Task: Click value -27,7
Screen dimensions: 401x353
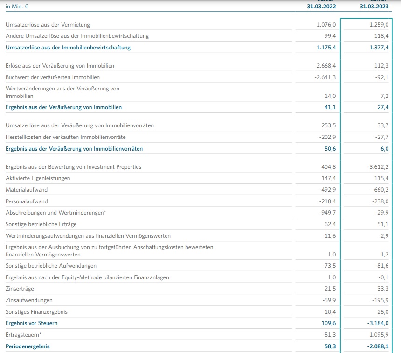Action: pos(382,137)
